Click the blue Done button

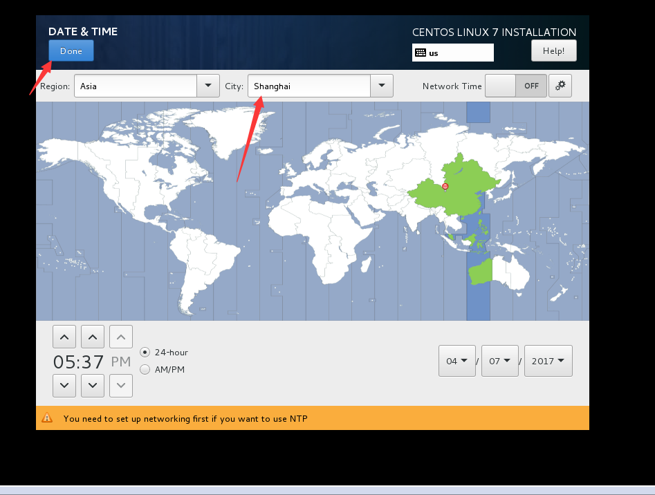click(71, 51)
